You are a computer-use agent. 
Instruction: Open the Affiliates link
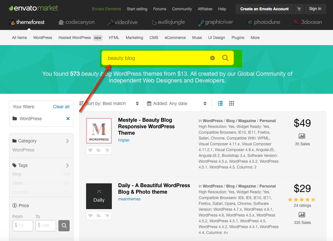click(205, 9)
